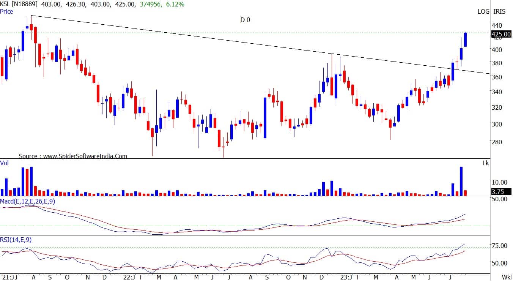Image resolution: width=513 pixels, height=281 pixels.
Task: Click the 3.75 volume value tag
Action: click(497, 192)
